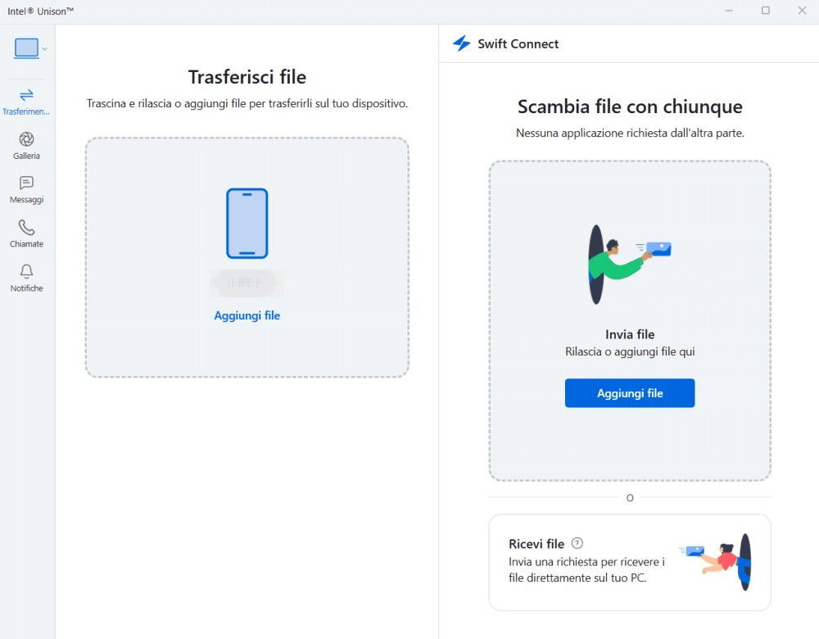Click the blue Aggiungi file button
The image size is (819, 639).
click(x=629, y=393)
